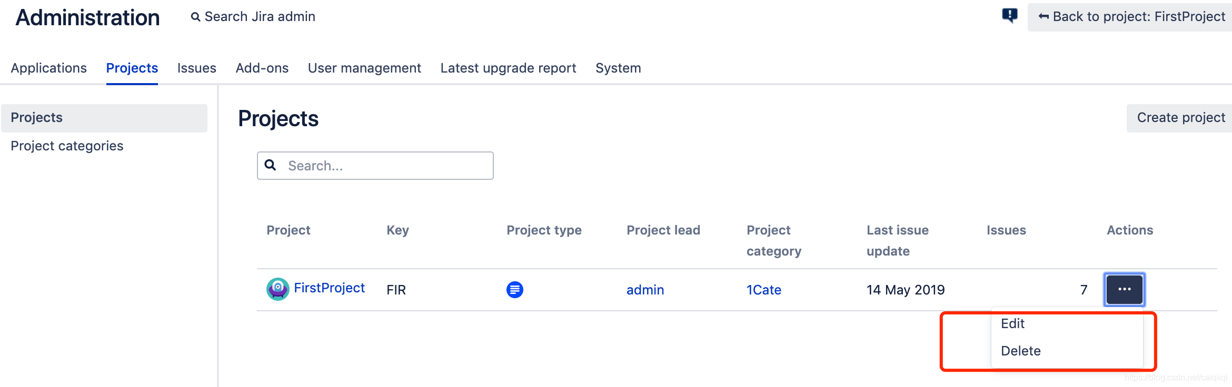The height and width of the screenshot is (387, 1232).
Task: Focus the projects Search... input field
Action: [x=375, y=166]
